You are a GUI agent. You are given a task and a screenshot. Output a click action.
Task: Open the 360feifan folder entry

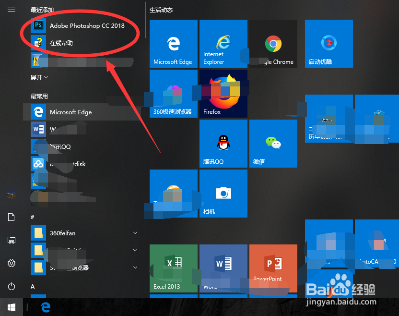[x=82, y=233]
